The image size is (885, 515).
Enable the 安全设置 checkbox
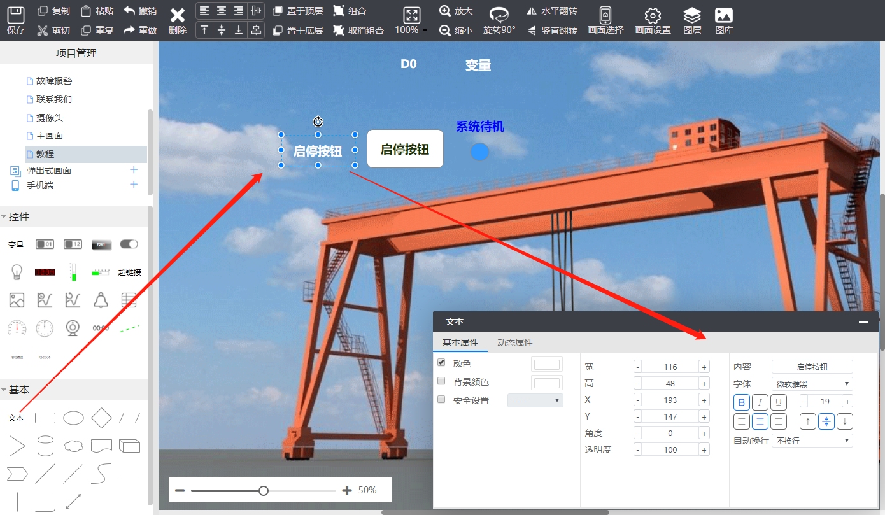point(441,400)
